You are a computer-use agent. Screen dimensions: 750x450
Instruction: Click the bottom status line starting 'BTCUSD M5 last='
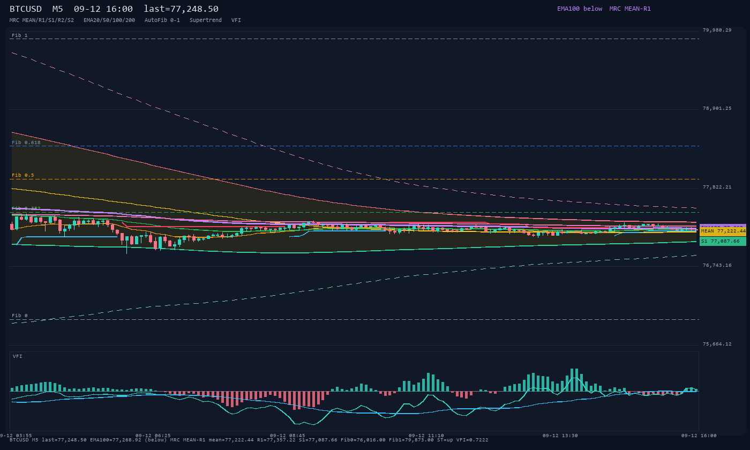pyautogui.click(x=249, y=440)
